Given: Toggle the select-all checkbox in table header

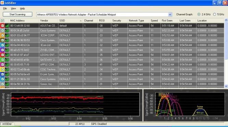Looking at the screenshot, I should (2, 21).
